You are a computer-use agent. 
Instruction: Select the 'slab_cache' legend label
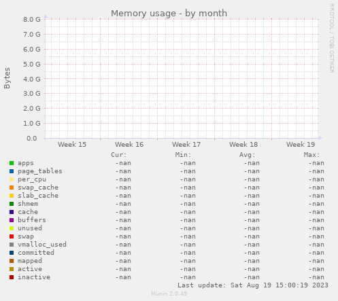tap(38, 196)
